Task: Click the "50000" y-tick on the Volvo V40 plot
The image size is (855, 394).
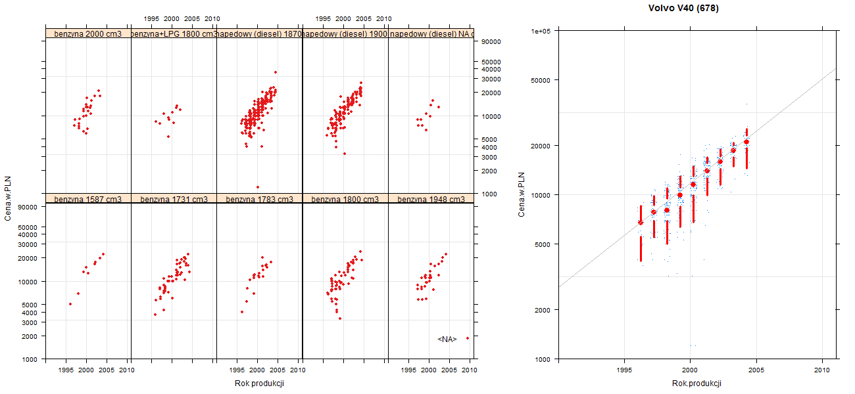Action: tap(542, 80)
